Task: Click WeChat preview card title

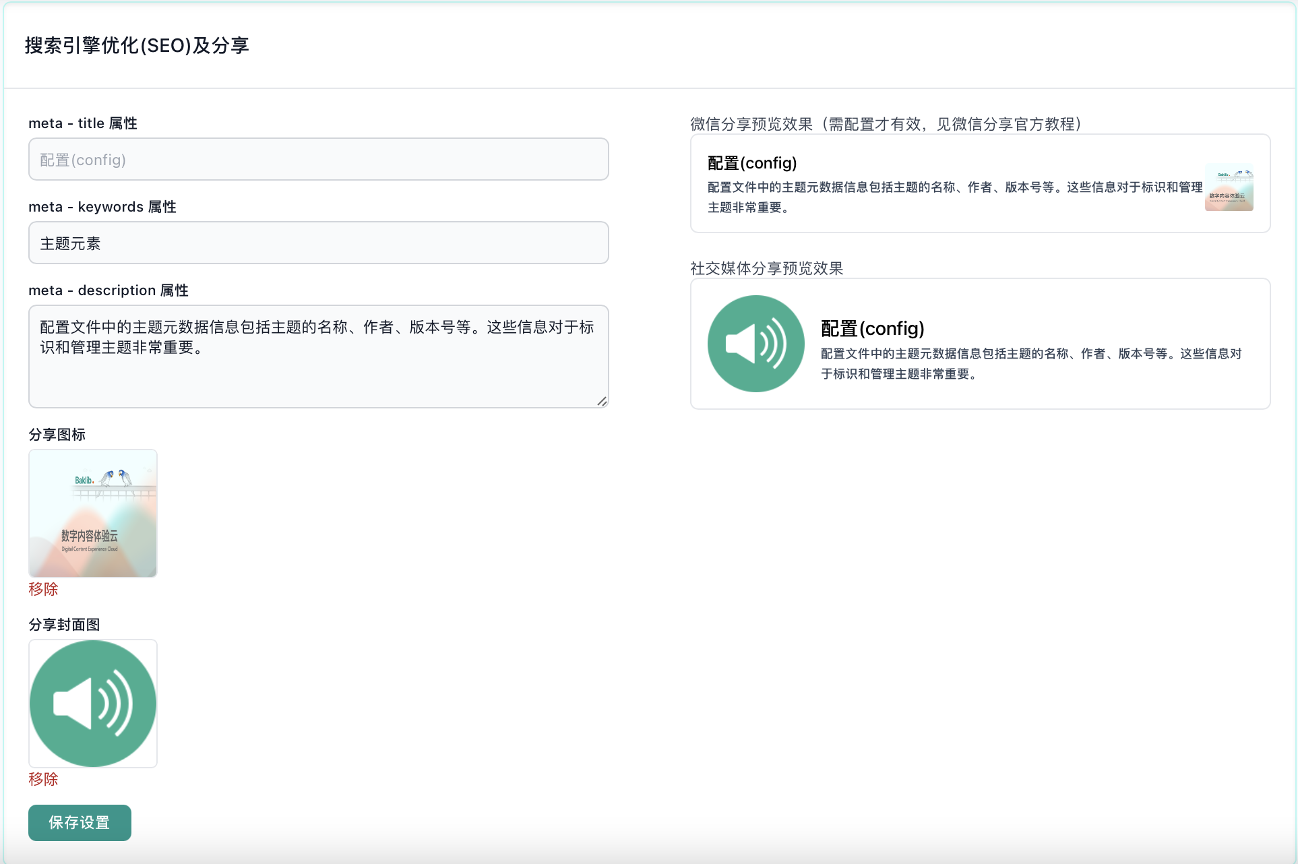Action: 752,163
